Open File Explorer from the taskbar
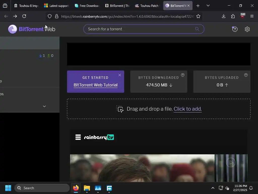The width and height of the screenshot is (258, 194). click(x=87, y=188)
